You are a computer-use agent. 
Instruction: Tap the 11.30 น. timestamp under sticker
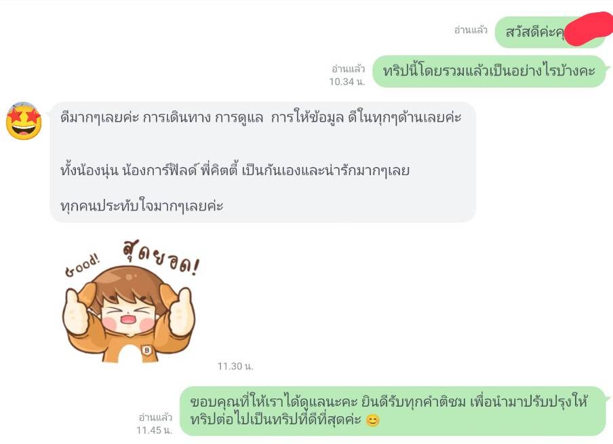click(235, 366)
